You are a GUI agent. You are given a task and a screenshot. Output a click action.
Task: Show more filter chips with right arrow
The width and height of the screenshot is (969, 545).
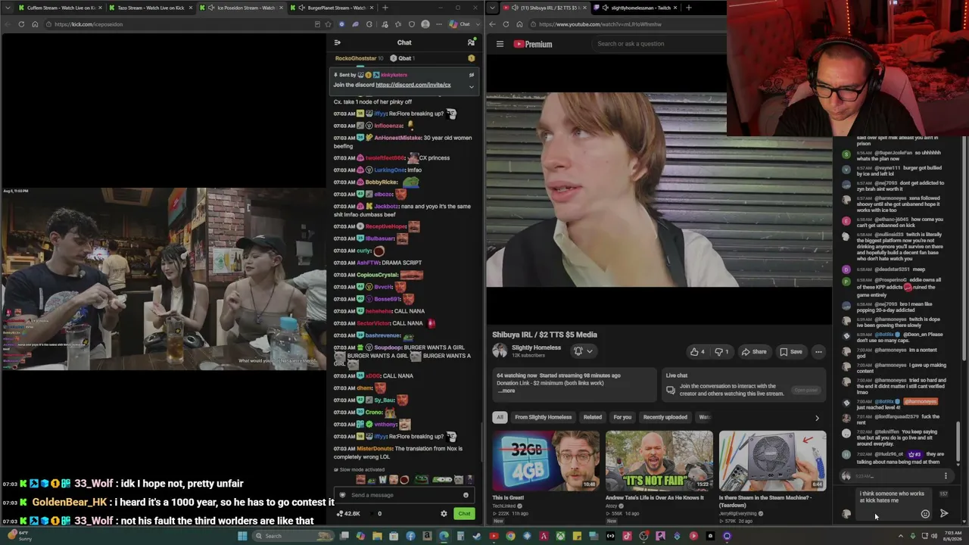click(817, 418)
